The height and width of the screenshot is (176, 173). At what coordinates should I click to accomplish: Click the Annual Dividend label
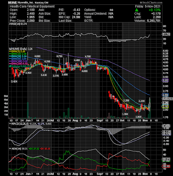[96, 14]
